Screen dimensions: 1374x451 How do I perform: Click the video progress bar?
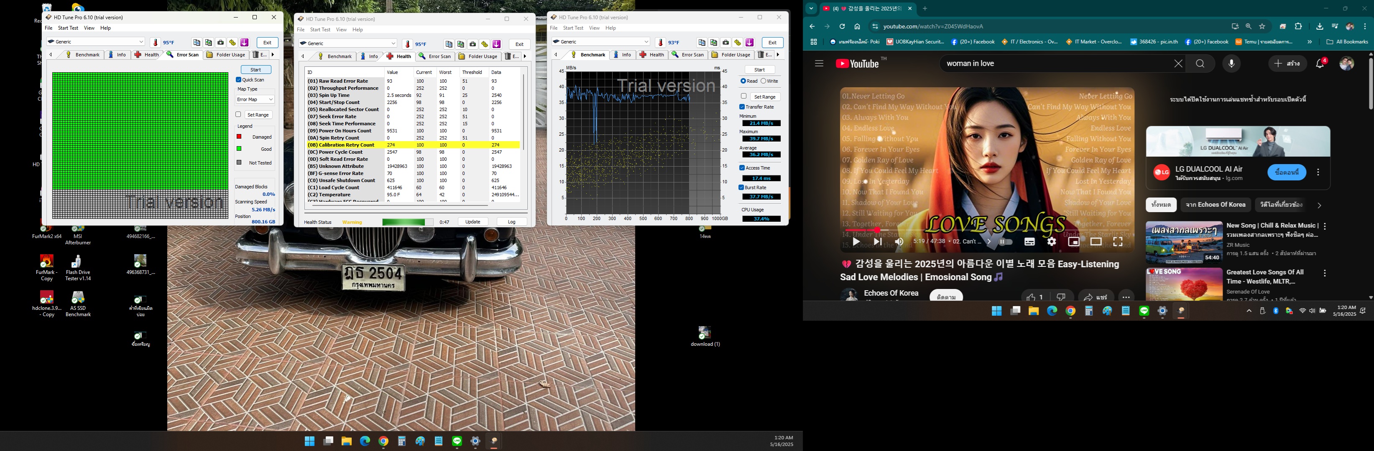click(987, 230)
